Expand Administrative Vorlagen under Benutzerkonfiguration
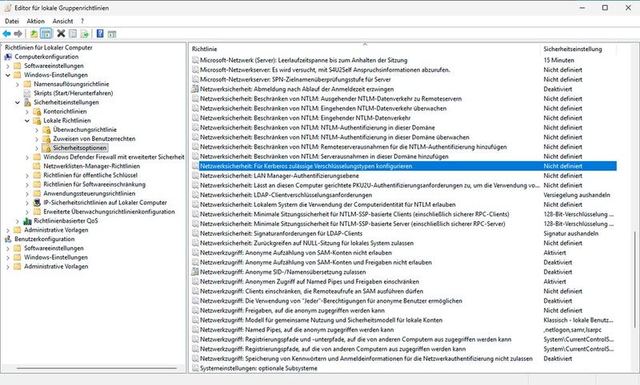640x385 pixels. click(8, 267)
